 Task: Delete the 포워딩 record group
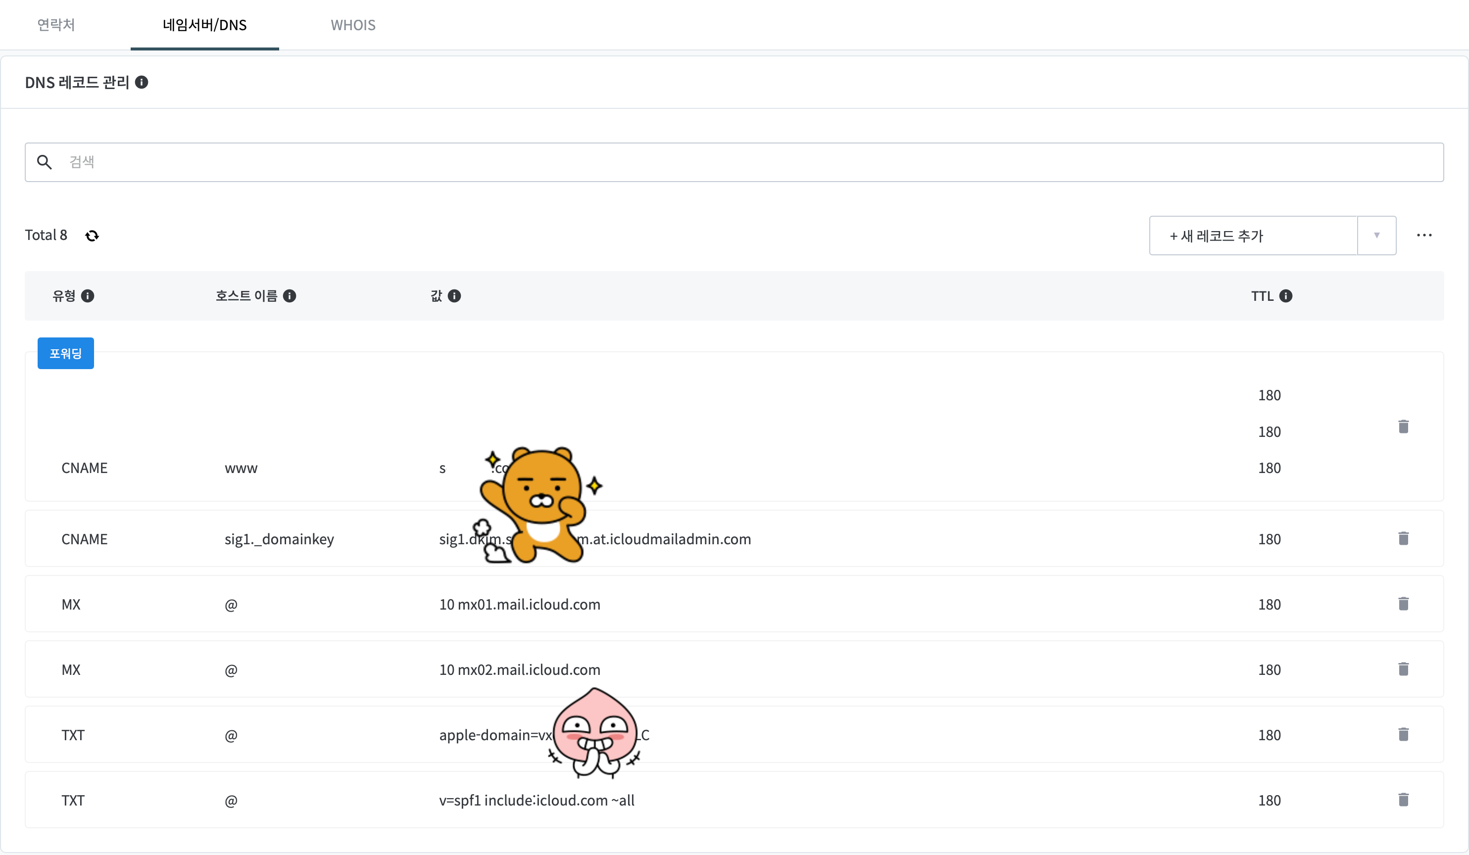tap(1403, 426)
